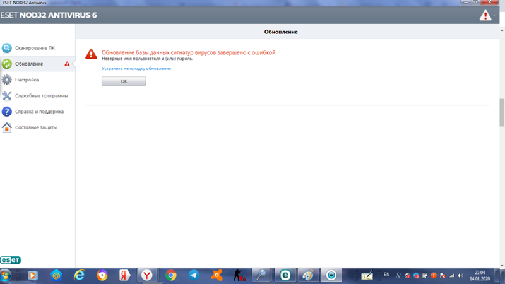Click the Неверные имя пользователя message
Viewport: 505px width, 284px height.
148,59
